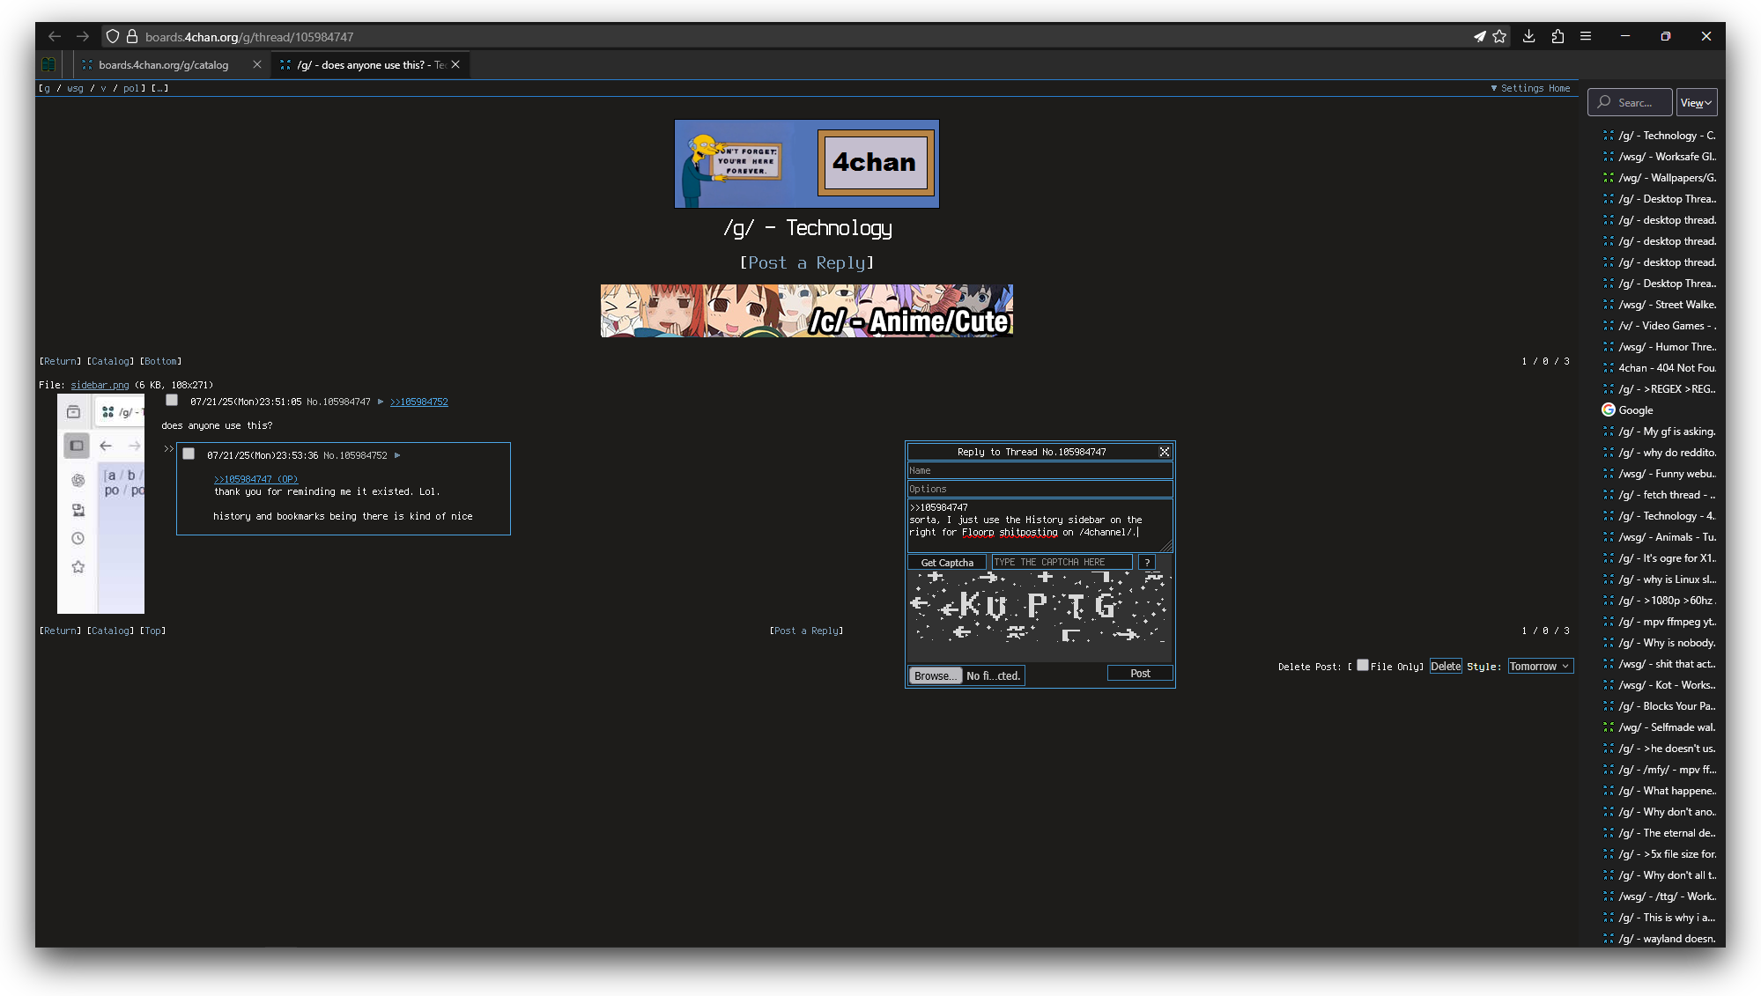The image size is (1761, 996).
Task: Click the Get Captcha button
Action: (947, 562)
